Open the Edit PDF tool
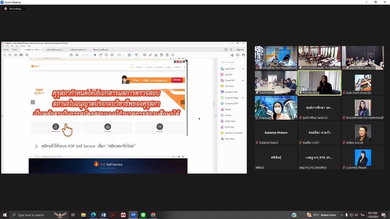Screen dimensions: 390x219 pos(228,75)
